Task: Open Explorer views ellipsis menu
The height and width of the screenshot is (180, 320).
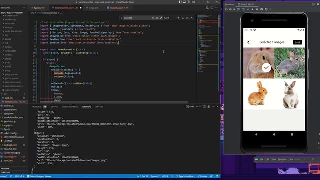Action: (24, 8)
